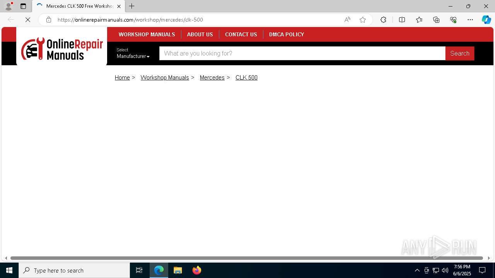The width and height of the screenshot is (495, 278).
Task: Open the Favorites list
Action: (419, 20)
